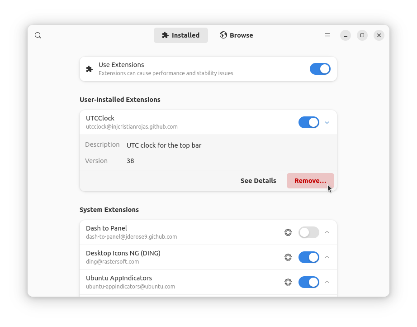Viewport: 417px width, 327px height.
Task: Enable the Dash to Panel extension
Action: [x=309, y=232]
